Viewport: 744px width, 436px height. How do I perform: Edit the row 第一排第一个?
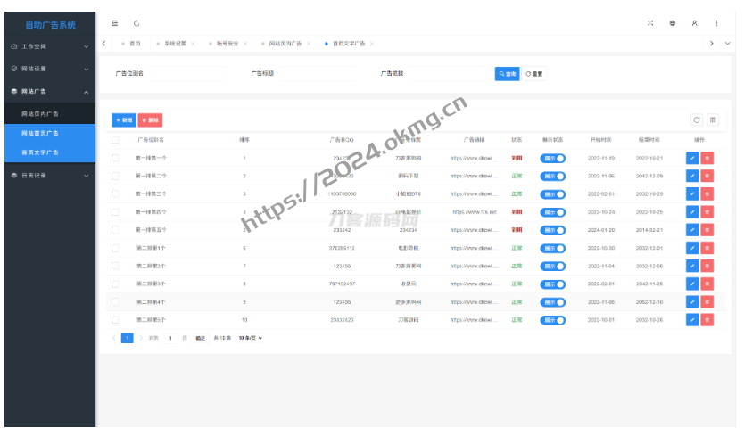pos(692,158)
